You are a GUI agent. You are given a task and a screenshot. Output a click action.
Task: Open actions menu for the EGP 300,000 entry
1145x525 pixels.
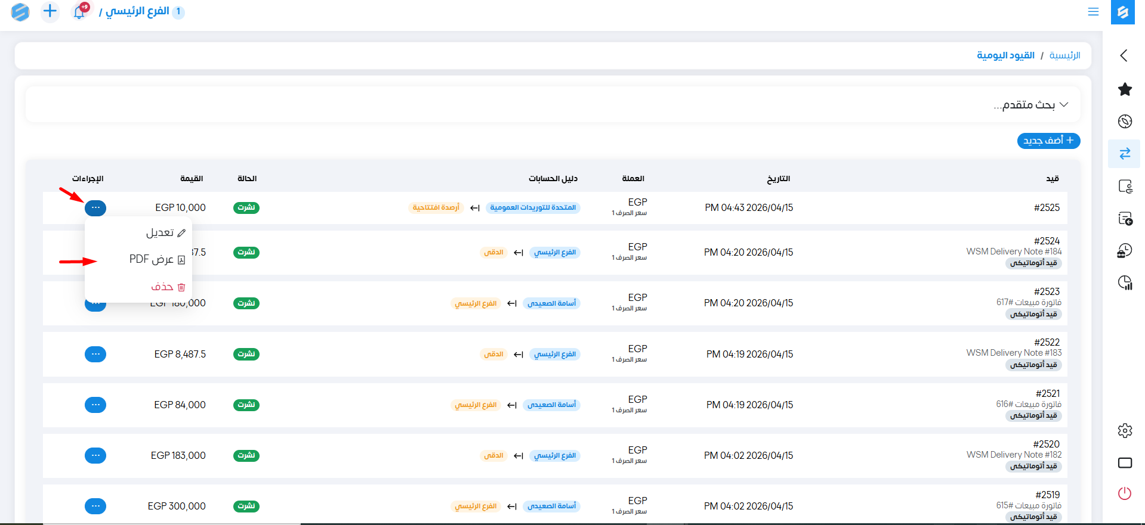[95, 507]
